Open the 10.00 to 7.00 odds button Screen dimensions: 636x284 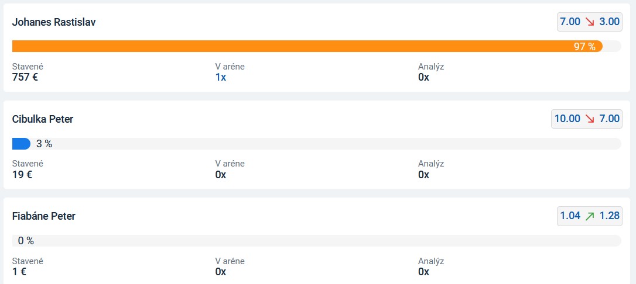(x=587, y=119)
